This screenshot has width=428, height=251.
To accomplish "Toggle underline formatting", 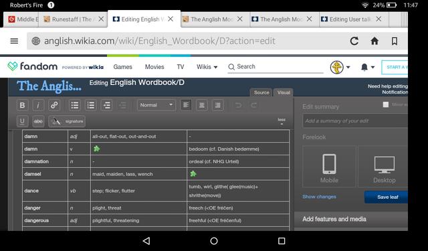I will [22, 121].
